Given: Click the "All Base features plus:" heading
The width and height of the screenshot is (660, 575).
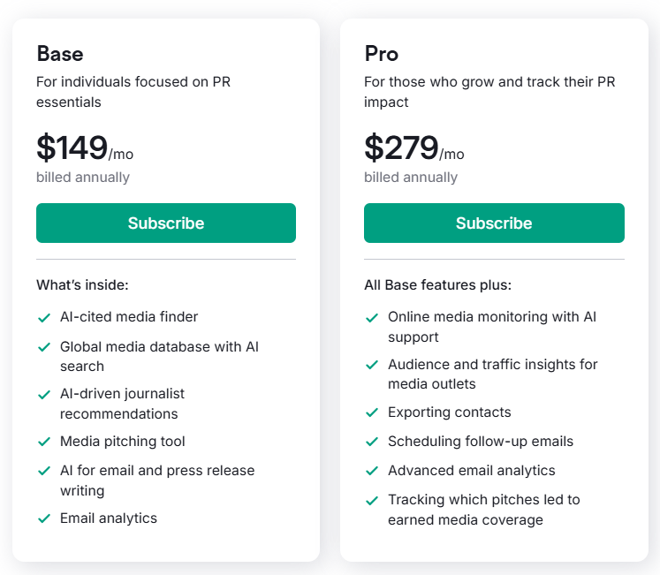Looking at the screenshot, I should tap(437, 285).
